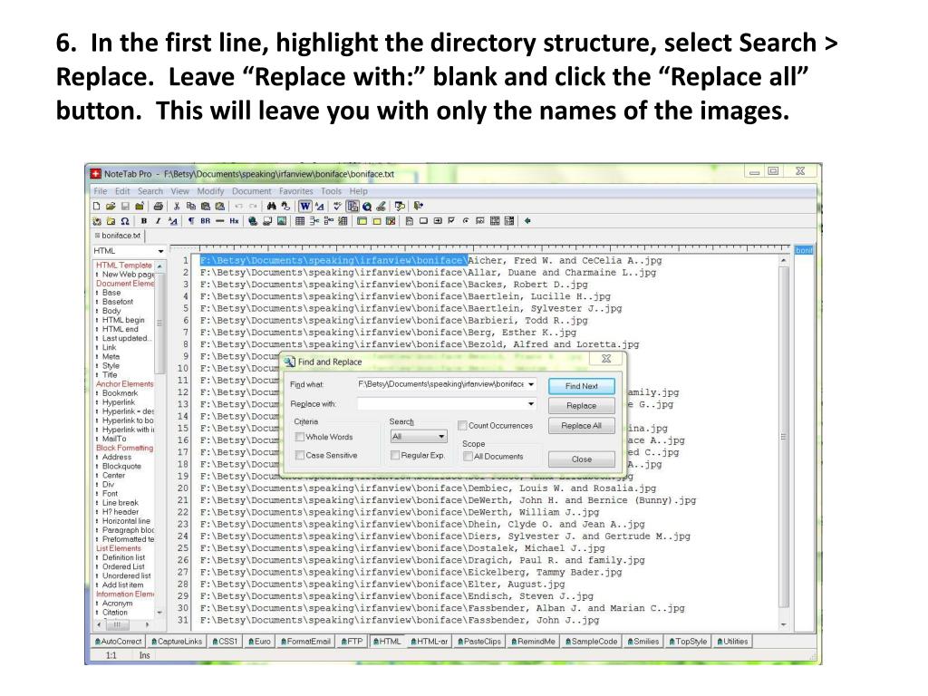The height and width of the screenshot is (696, 928).
Task: Click the insert table grid icon
Action: (300, 221)
